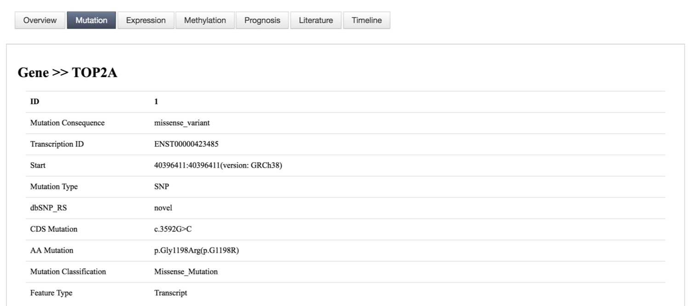Open the Overview tab

point(40,20)
